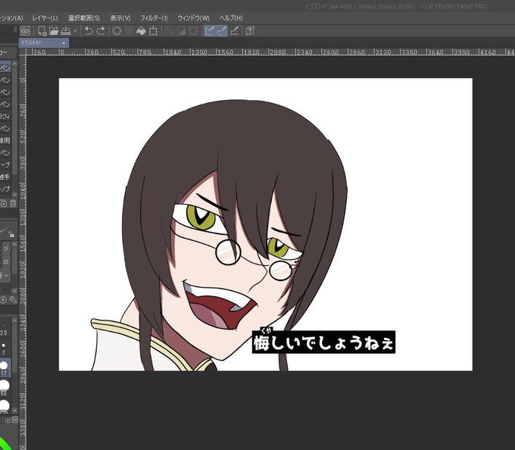Image resolution: width=515 pixels, height=450 pixels.
Task: Open レイヤー(L) menu
Action: 45,18
